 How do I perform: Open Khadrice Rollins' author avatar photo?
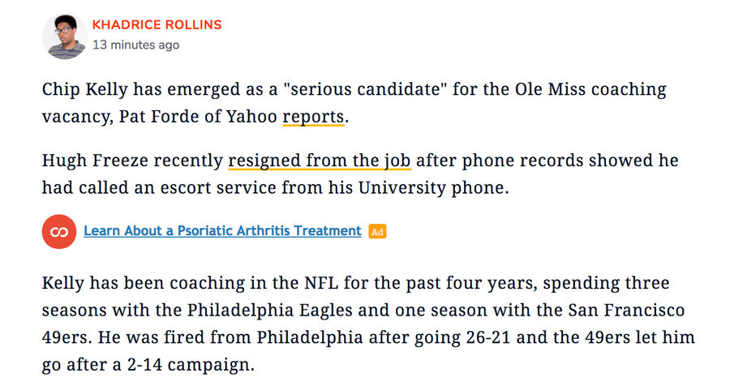(x=64, y=36)
